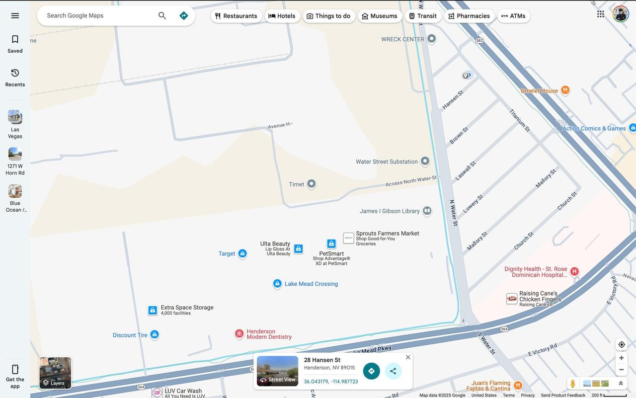
Task: Share the 28 Hansen St location
Action: pos(393,371)
